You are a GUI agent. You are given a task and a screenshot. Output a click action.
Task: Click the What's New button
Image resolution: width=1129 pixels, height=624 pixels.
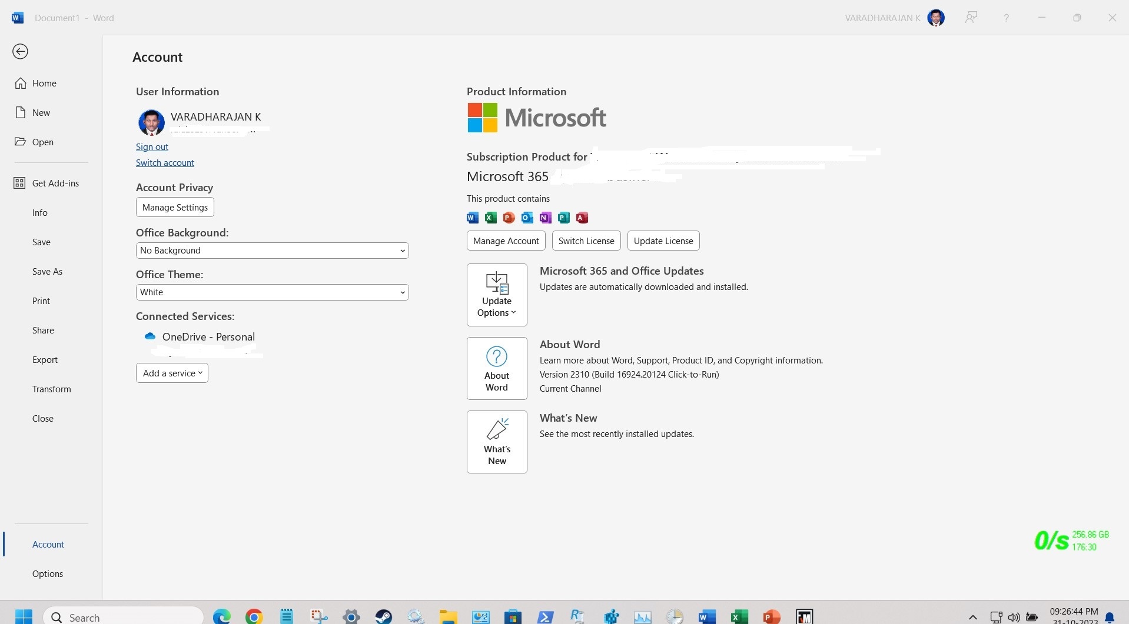(x=497, y=442)
